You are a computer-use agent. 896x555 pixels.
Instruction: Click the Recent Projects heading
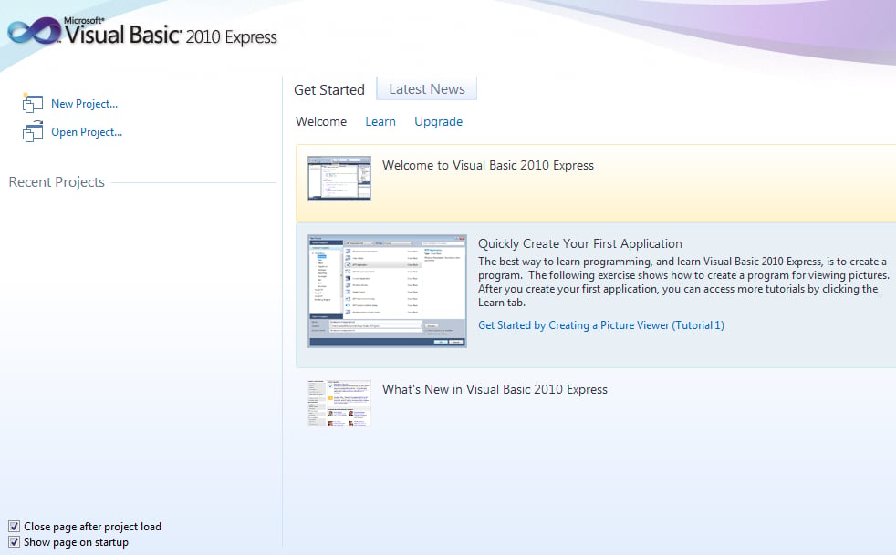pyautogui.click(x=57, y=182)
